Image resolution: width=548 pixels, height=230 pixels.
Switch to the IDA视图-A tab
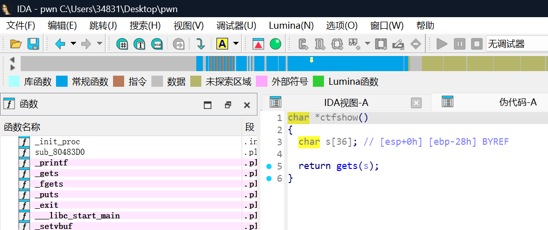pyautogui.click(x=346, y=102)
